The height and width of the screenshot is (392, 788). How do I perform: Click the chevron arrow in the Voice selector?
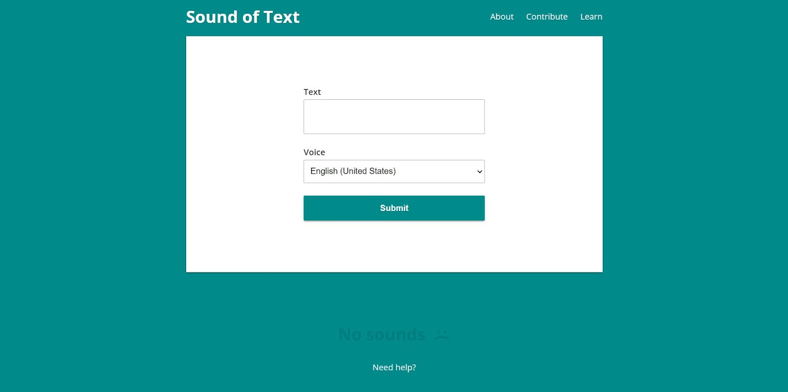479,172
